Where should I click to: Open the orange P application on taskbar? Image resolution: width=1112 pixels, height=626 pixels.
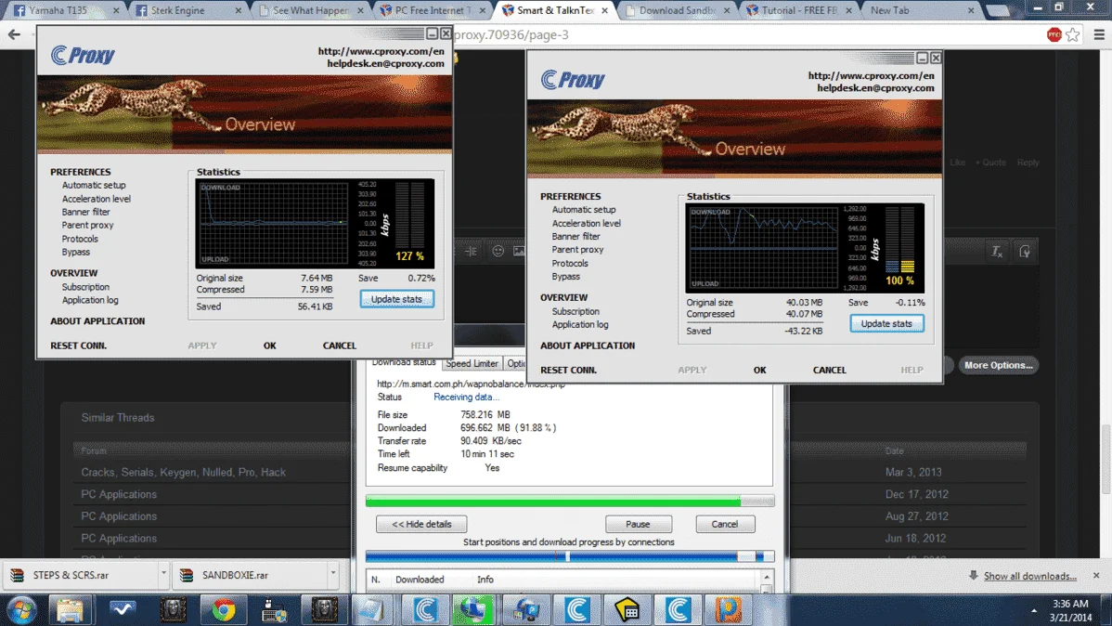[x=729, y=610]
